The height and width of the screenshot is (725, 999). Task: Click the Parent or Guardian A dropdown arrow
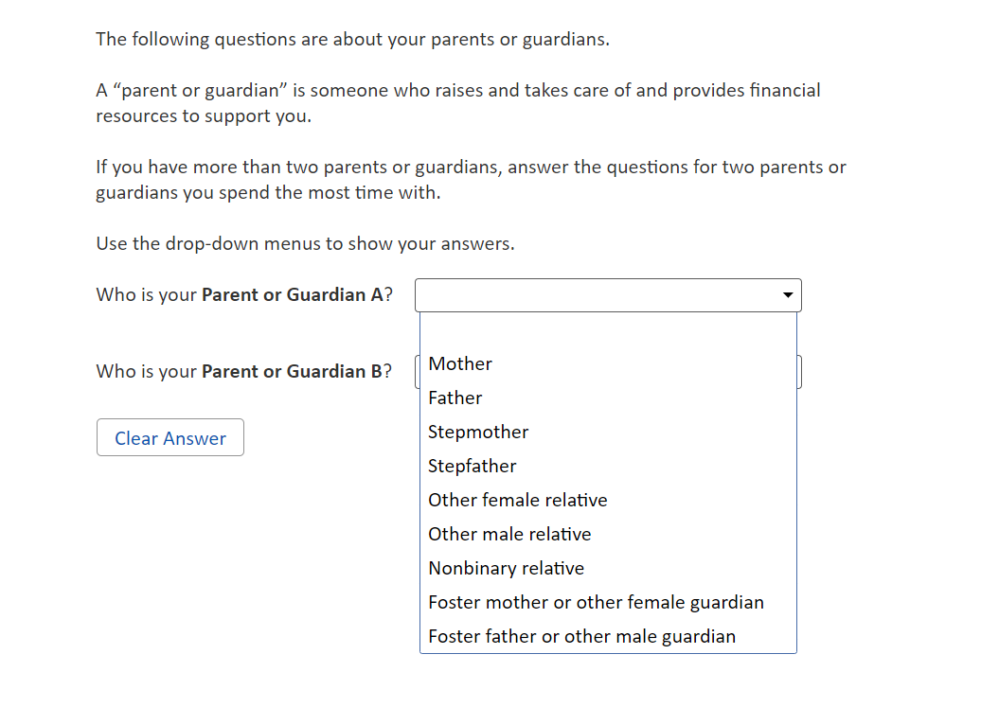(x=787, y=295)
